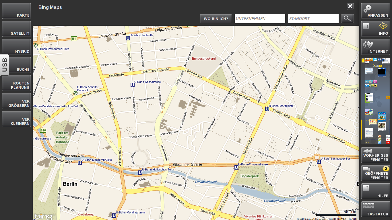Launch Internet globe button
This screenshot has width=392, height=220.
(375, 47)
